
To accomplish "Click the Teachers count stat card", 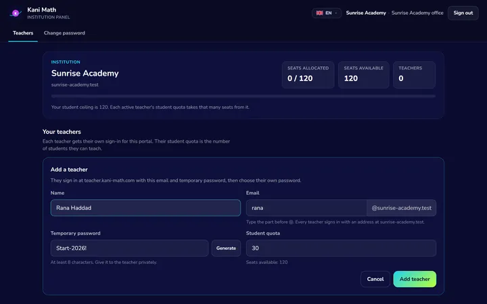I will pos(414,75).
